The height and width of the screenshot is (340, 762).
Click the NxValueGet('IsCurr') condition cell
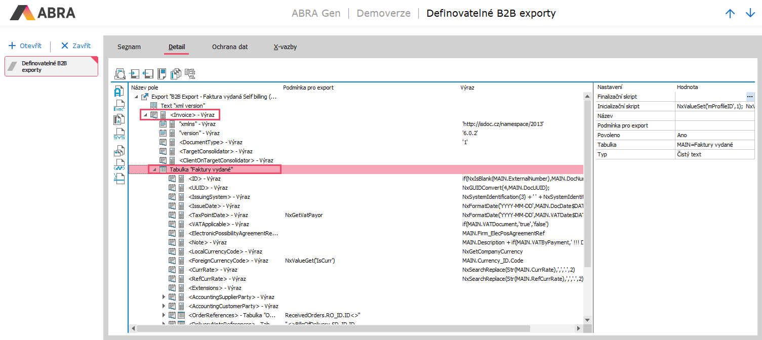[310, 261]
